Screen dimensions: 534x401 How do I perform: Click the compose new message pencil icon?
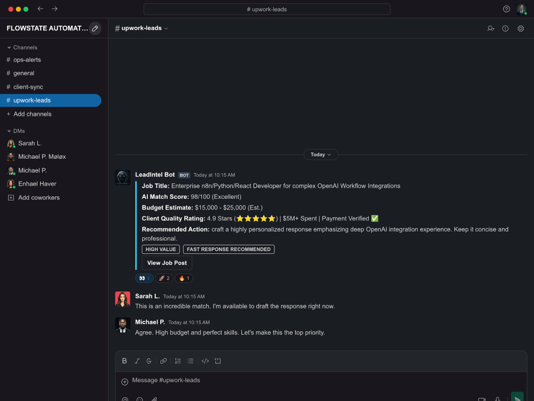click(95, 28)
